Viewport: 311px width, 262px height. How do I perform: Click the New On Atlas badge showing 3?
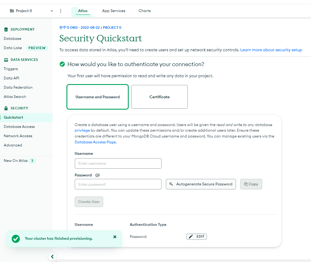32,161
